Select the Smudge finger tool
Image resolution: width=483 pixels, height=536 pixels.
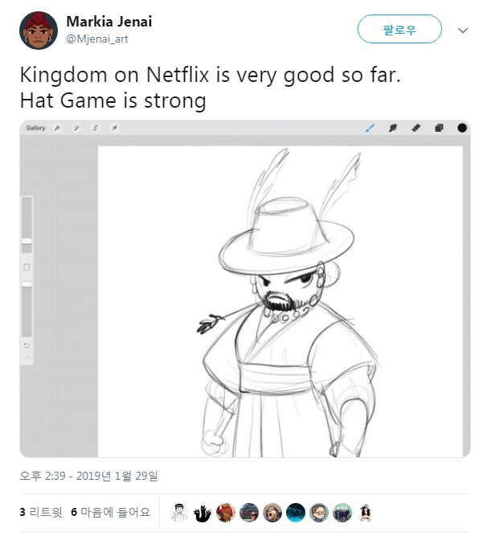(x=393, y=128)
